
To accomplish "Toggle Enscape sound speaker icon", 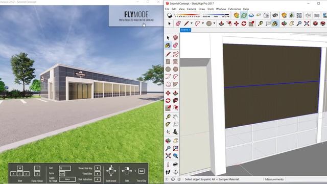I will pos(308,15).
